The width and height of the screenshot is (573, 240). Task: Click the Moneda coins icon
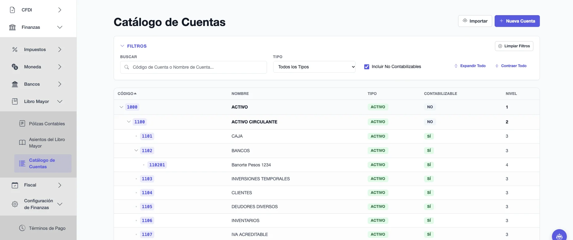(x=15, y=67)
